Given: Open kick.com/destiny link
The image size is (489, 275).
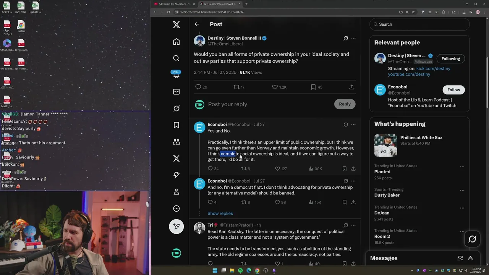Looking at the screenshot, I should 433,69.
